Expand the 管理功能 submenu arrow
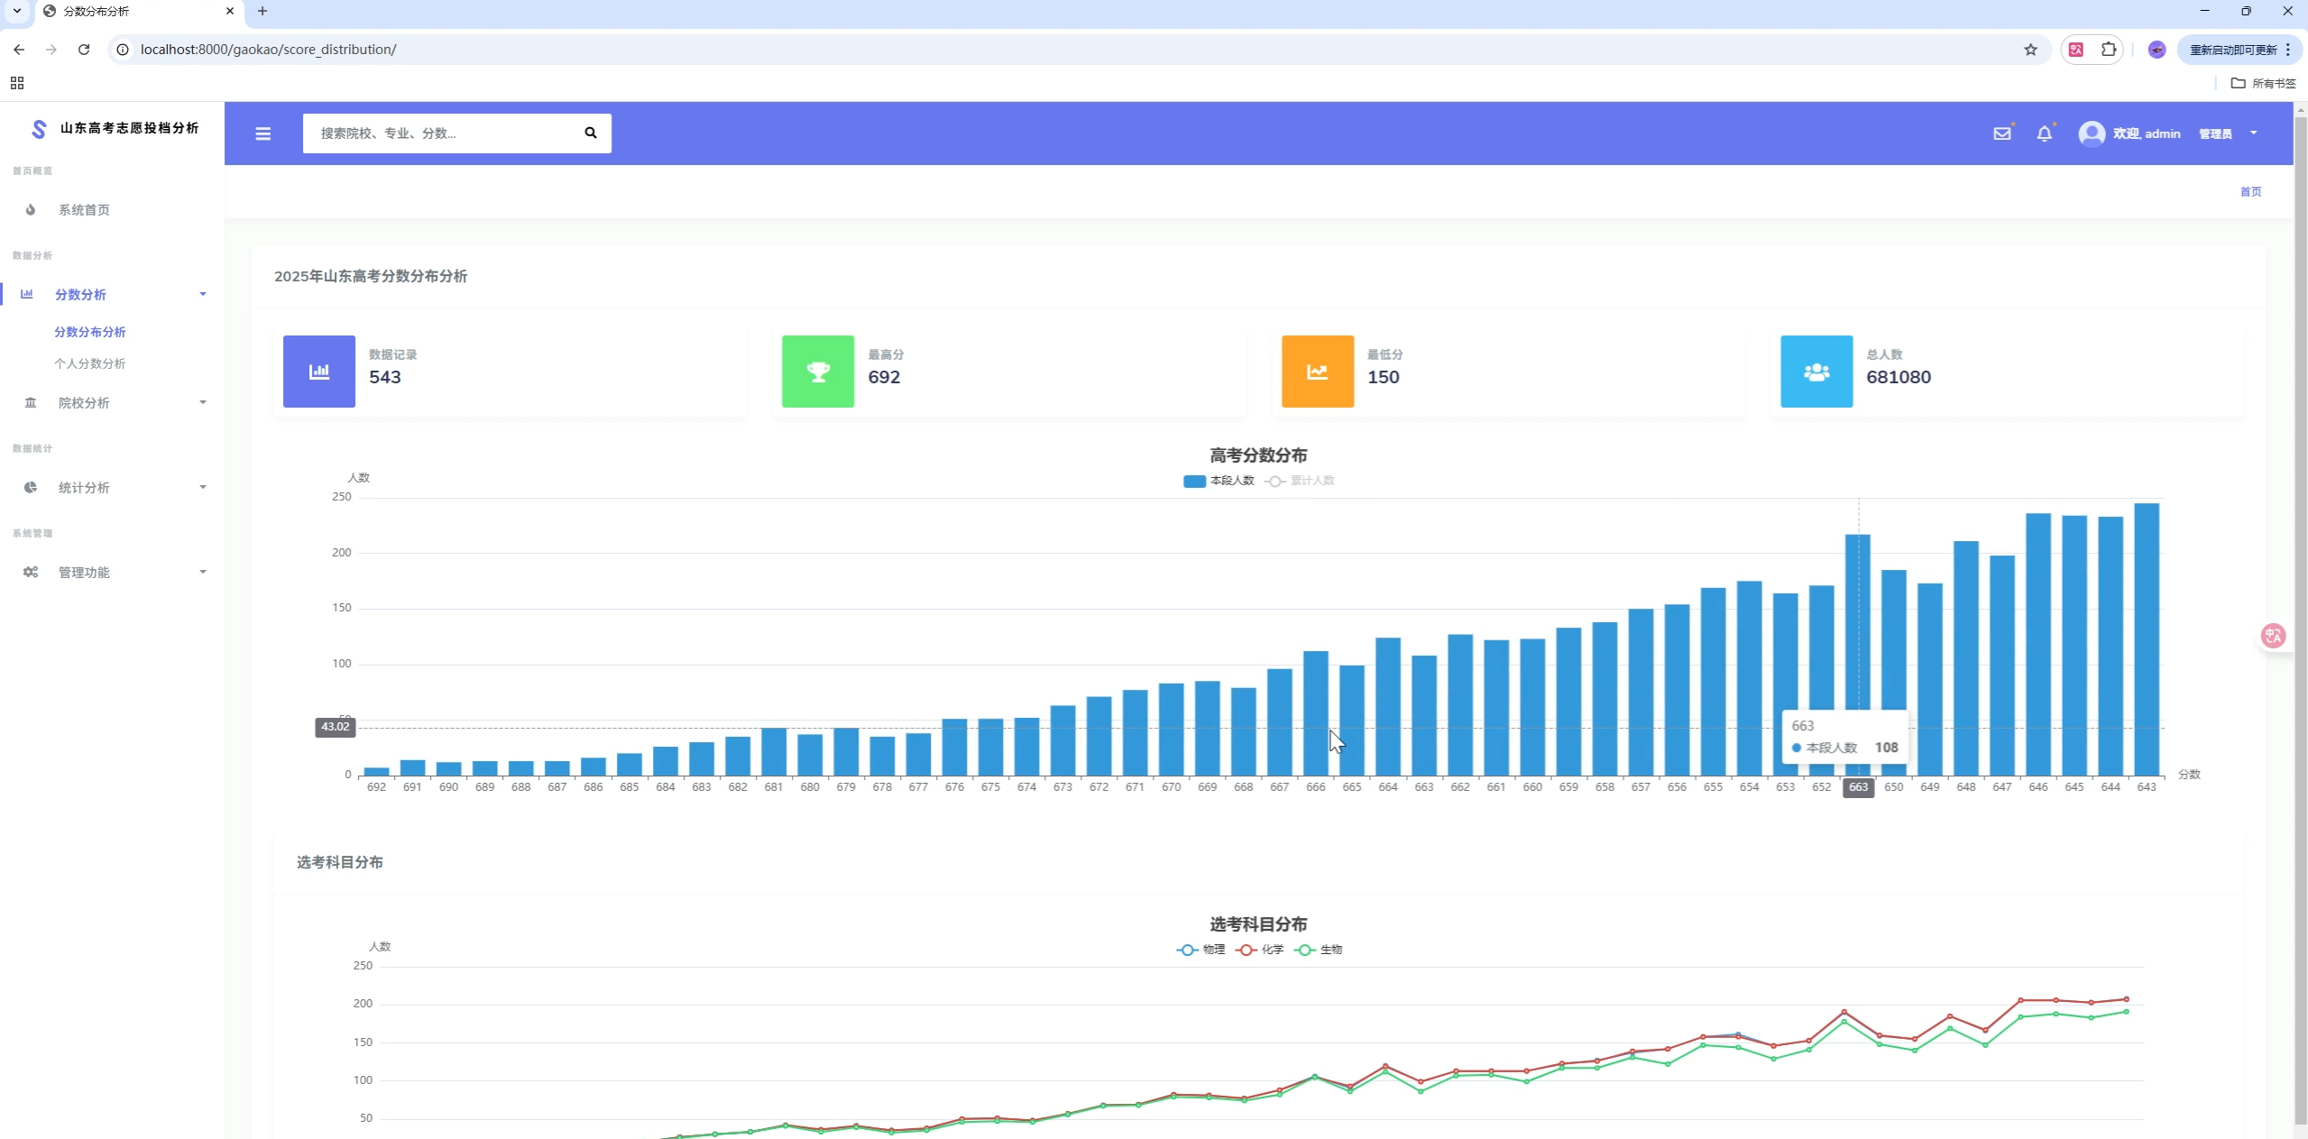 coord(203,572)
